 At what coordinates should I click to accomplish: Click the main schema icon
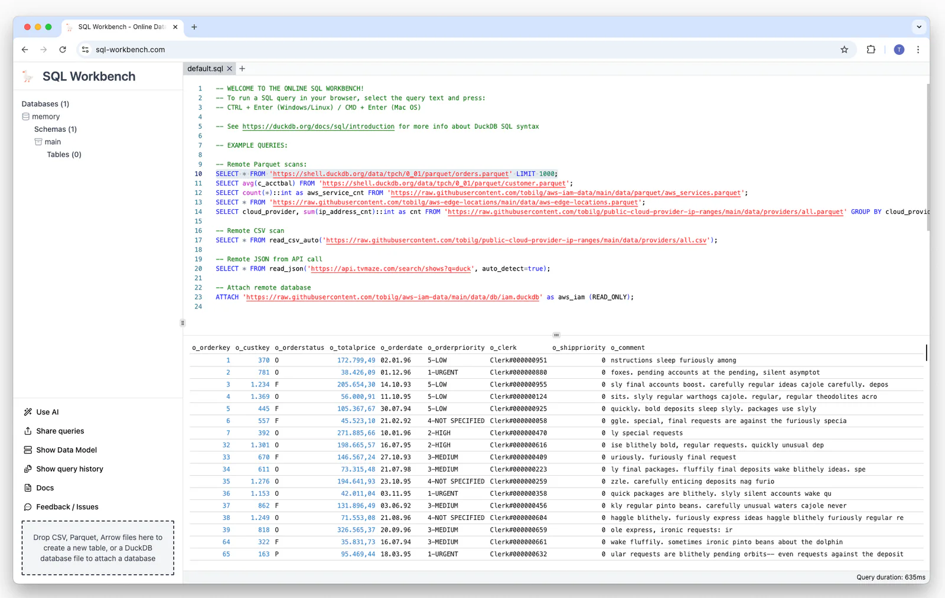coord(38,142)
